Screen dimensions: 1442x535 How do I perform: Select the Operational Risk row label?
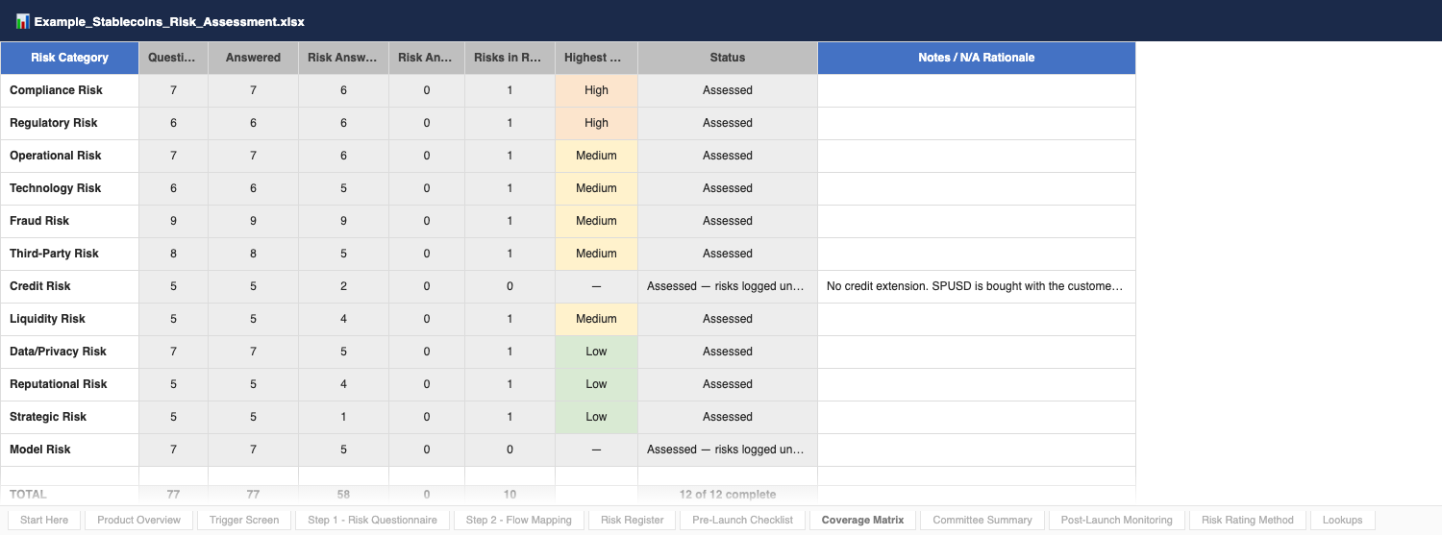coord(70,156)
